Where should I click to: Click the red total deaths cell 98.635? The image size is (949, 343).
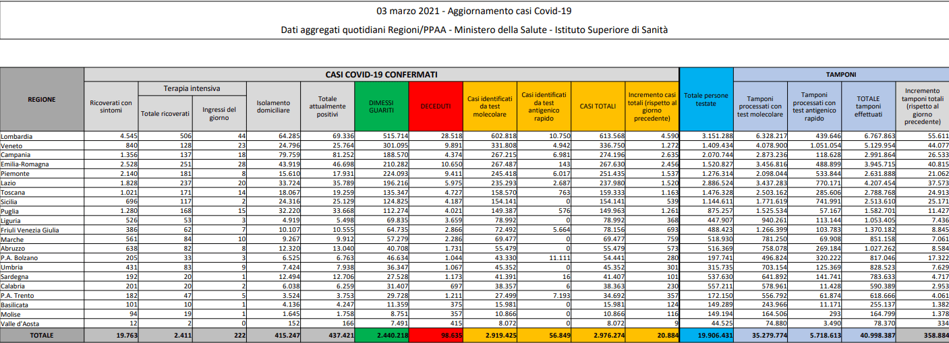point(436,334)
